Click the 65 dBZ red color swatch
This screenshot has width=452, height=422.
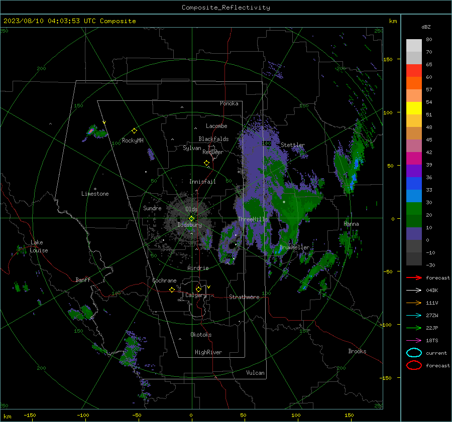(414, 70)
